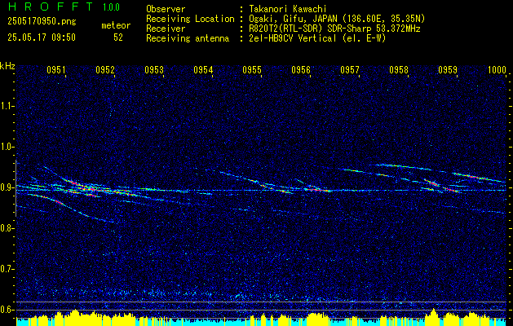
Task: Click the 0.6 kHz axis label
Action: pos(7,310)
